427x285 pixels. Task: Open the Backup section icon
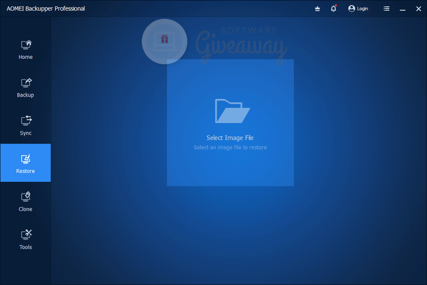(26, 83)
